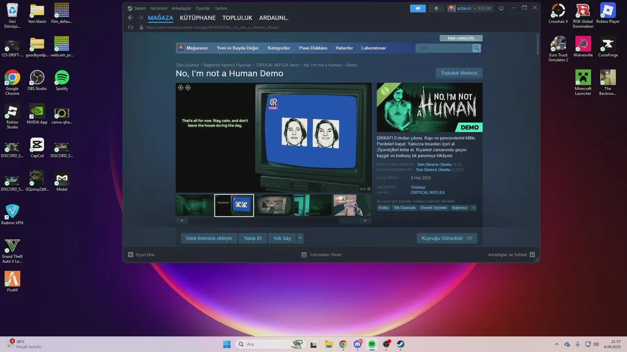
Task: Select the Korku tag
Action: (384, 208)
